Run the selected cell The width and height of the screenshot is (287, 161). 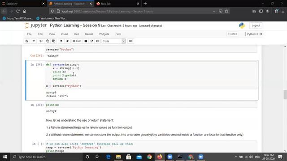77,41
